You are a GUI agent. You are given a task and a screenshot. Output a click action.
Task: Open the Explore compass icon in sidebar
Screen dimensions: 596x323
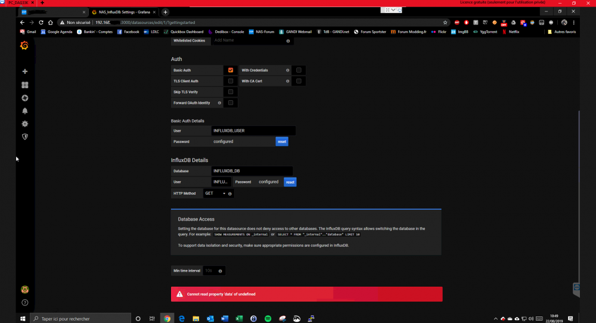(x=25, y=98)
